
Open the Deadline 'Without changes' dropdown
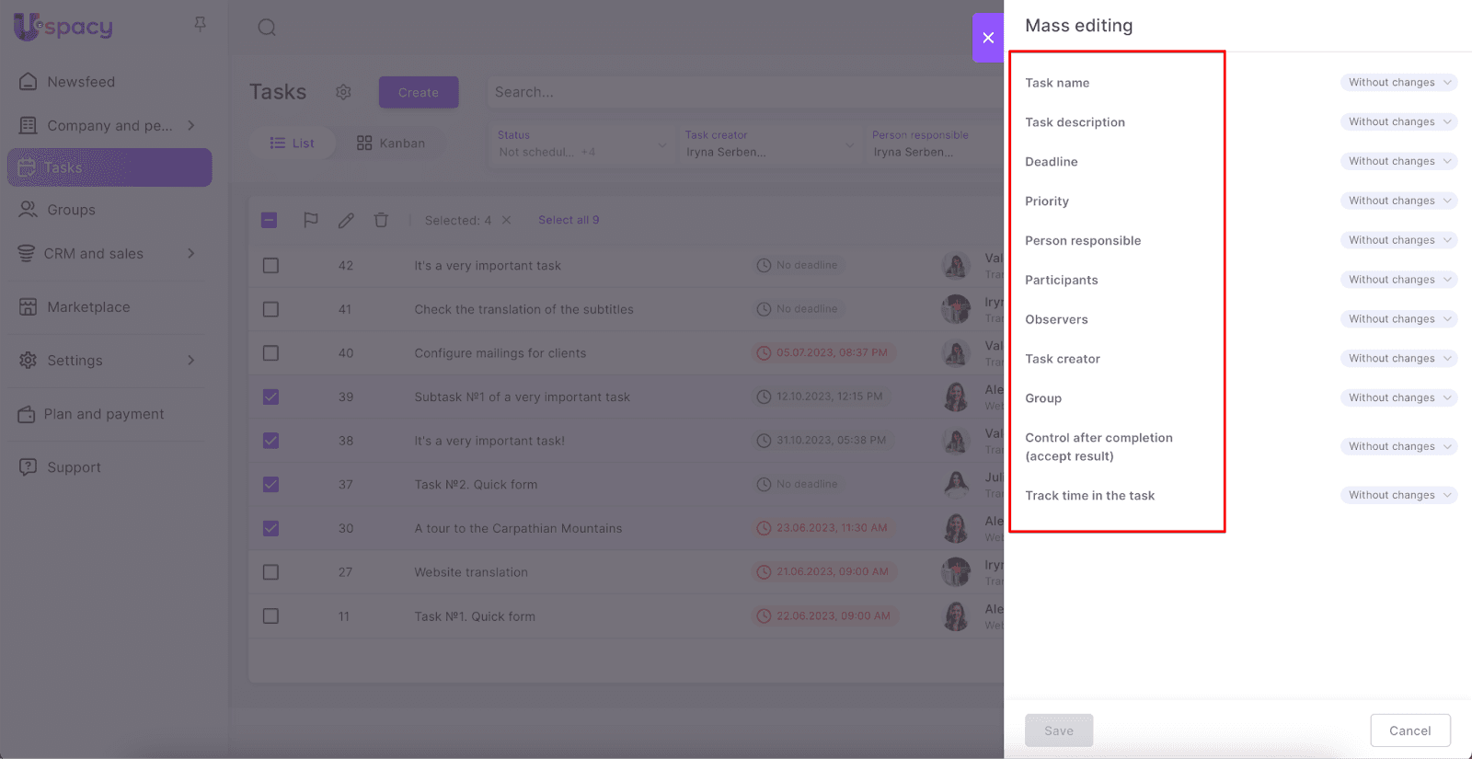[x=1398, y=161]
